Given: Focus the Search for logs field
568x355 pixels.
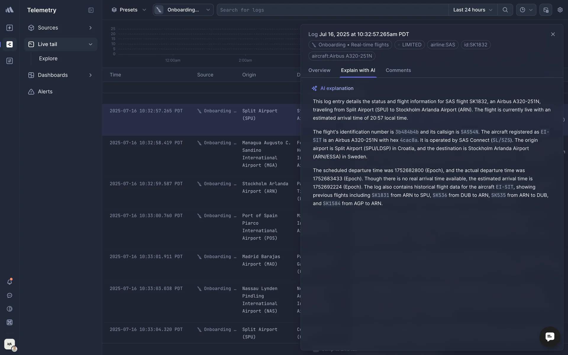Looking at the screenshot, I should 331,10.
